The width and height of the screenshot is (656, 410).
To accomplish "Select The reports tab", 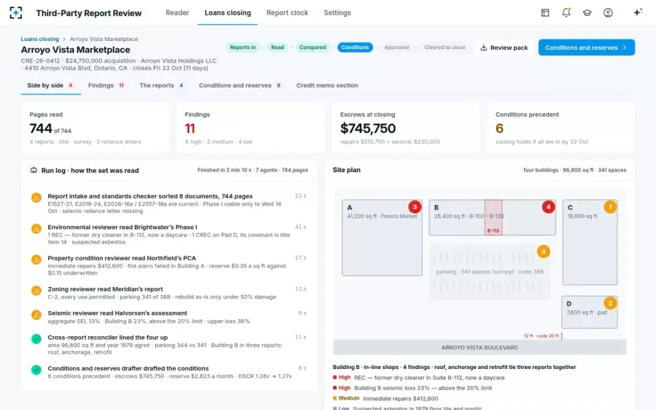I will click(162, 85).
